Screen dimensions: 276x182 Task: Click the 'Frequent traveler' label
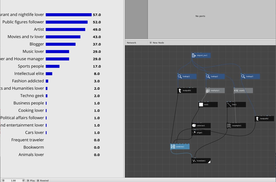coord(28,140)
